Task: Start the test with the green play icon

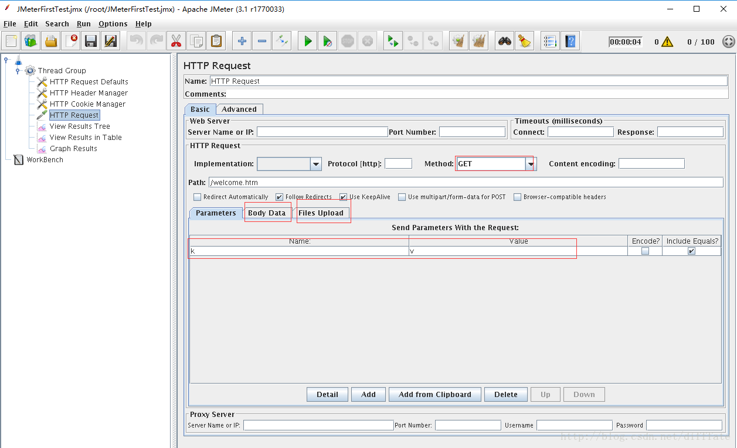Action: point(308,41)
